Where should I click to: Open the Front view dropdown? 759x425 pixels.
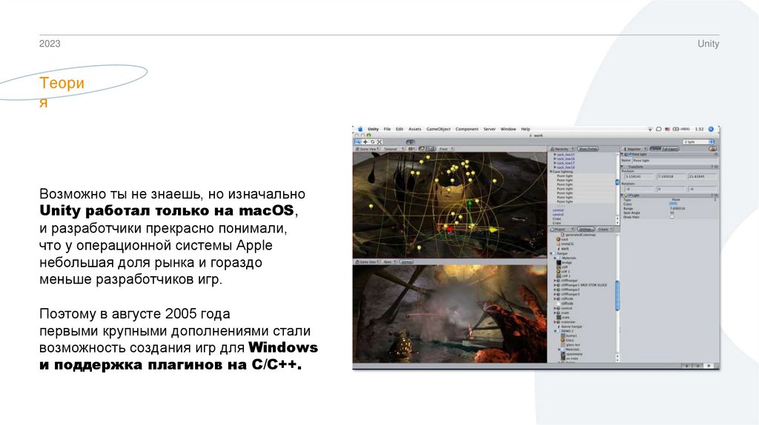click(446, 149)
